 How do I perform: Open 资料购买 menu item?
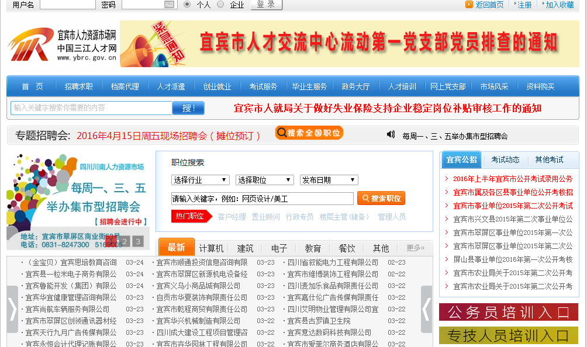click(540, 86)
